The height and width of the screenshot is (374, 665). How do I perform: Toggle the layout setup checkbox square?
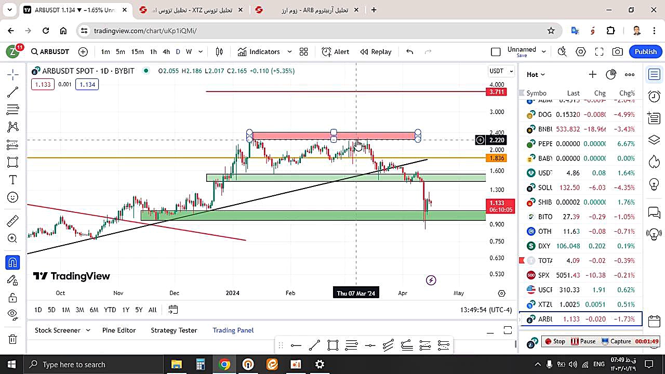tap(496, 51)
